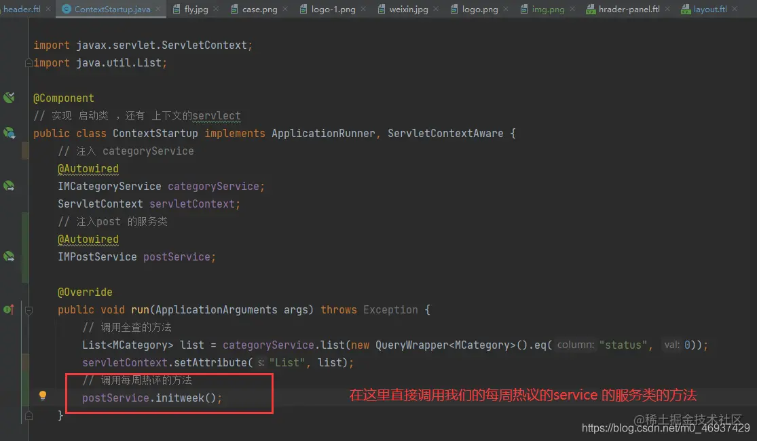This screenshot has width=757, height=441.
Task: Click the comment '// 调用全查的方法'
Action: pos(127,327)
